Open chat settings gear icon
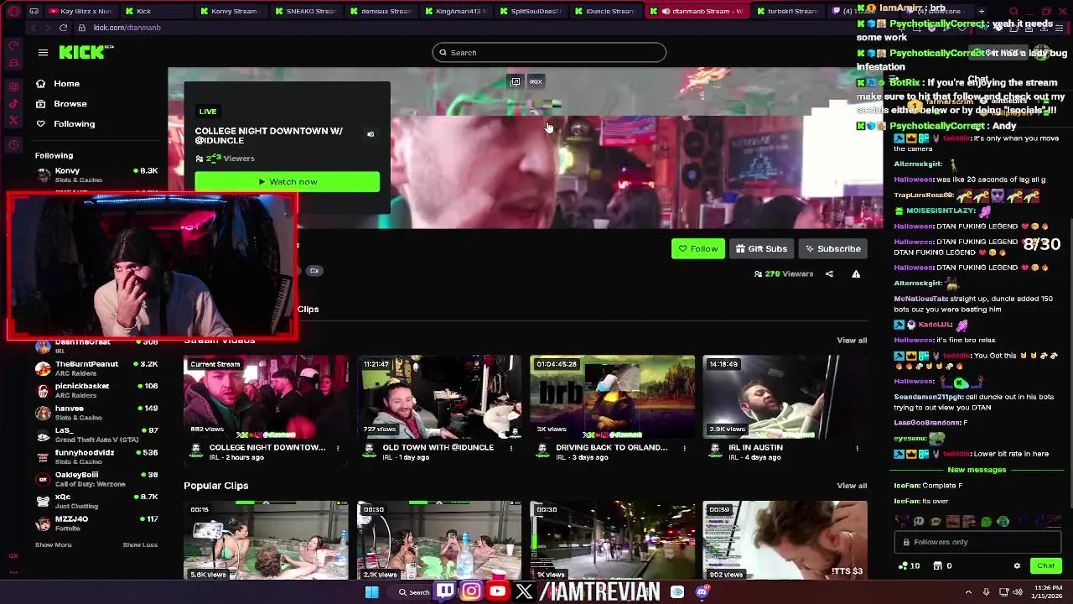Viewport: 1073px width, 604px height. (1017, 565)
